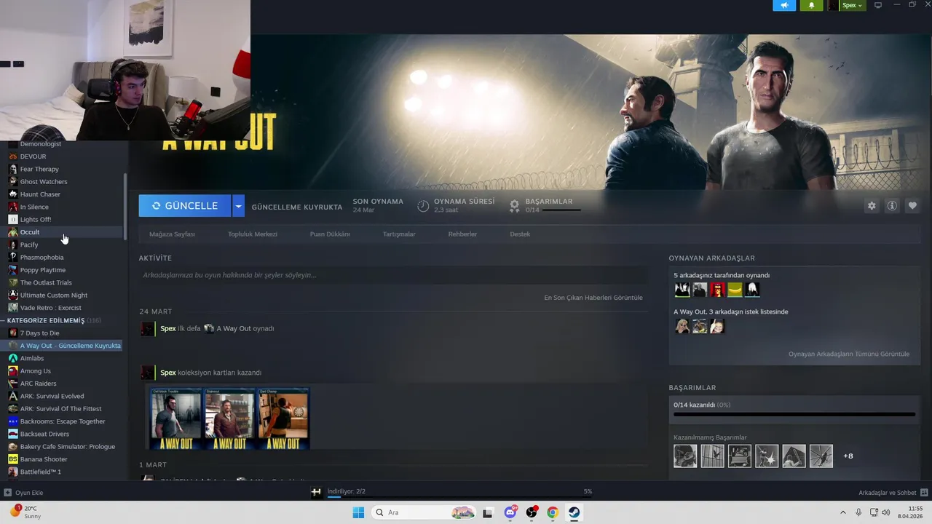Image resolution: width=932 pixels, height=524 pixels.
Task: Show hidden system tray icons chevron
Action: point(843,512)
